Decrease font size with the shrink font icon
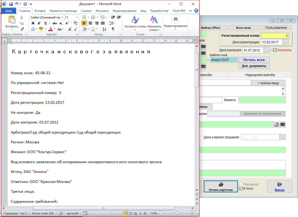The height and width of the screenshot is (217, 298). point(76,29)
